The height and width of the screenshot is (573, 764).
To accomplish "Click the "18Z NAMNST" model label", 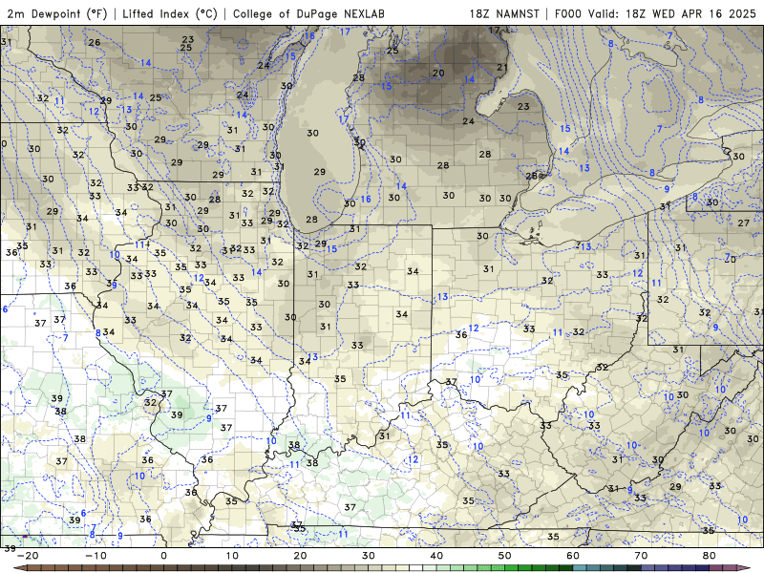I will [504, 13].
